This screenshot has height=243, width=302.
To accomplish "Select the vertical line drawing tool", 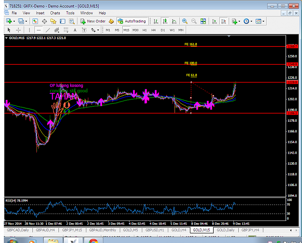I will point(29,30).
